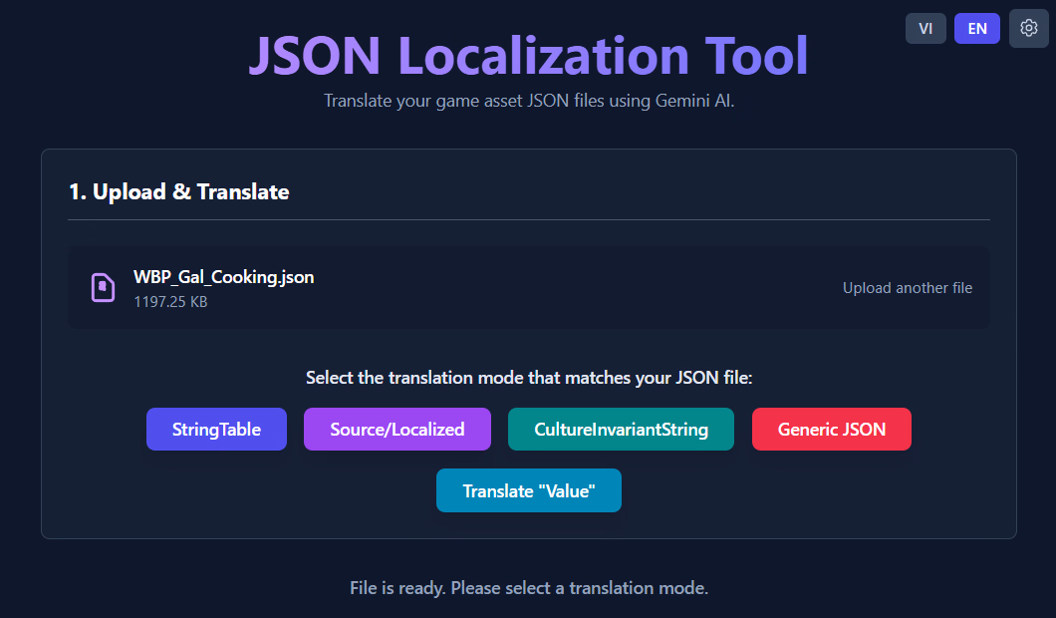Click the 1197.25 KB file size text

click(170, 301)
